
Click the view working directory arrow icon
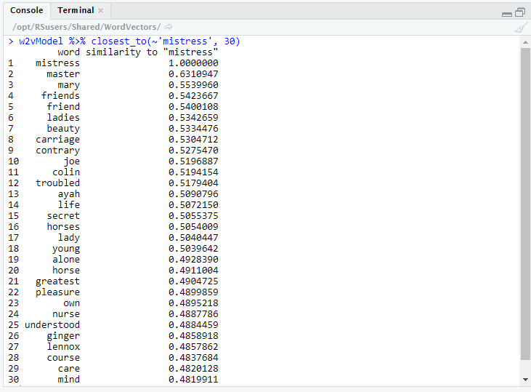(x=169, y=27)
